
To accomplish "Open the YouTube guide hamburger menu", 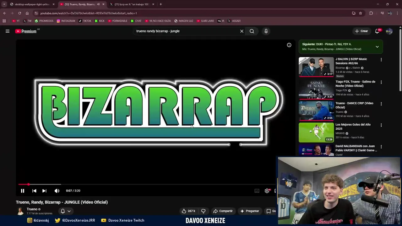I will point(8,31).
